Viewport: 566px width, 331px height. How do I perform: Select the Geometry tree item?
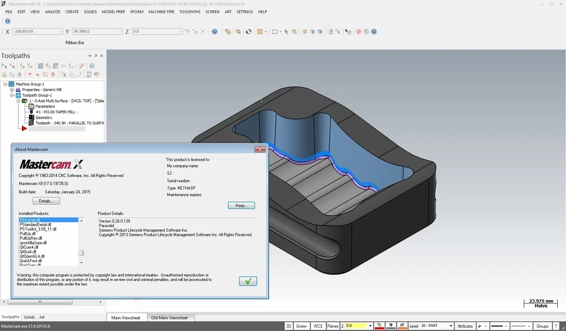point(43,118)
